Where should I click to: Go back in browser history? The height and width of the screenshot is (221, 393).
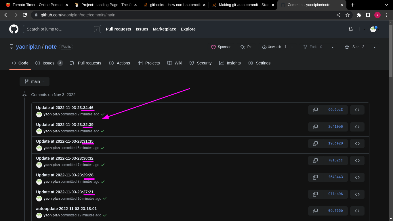tap(6, 15)
